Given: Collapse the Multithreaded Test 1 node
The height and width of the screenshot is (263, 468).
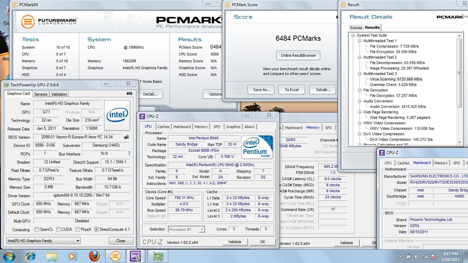Looking at the screenshot, I should 360,41.
